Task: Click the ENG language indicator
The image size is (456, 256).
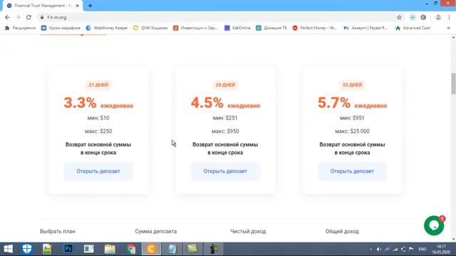Action: tap(423, 249)
